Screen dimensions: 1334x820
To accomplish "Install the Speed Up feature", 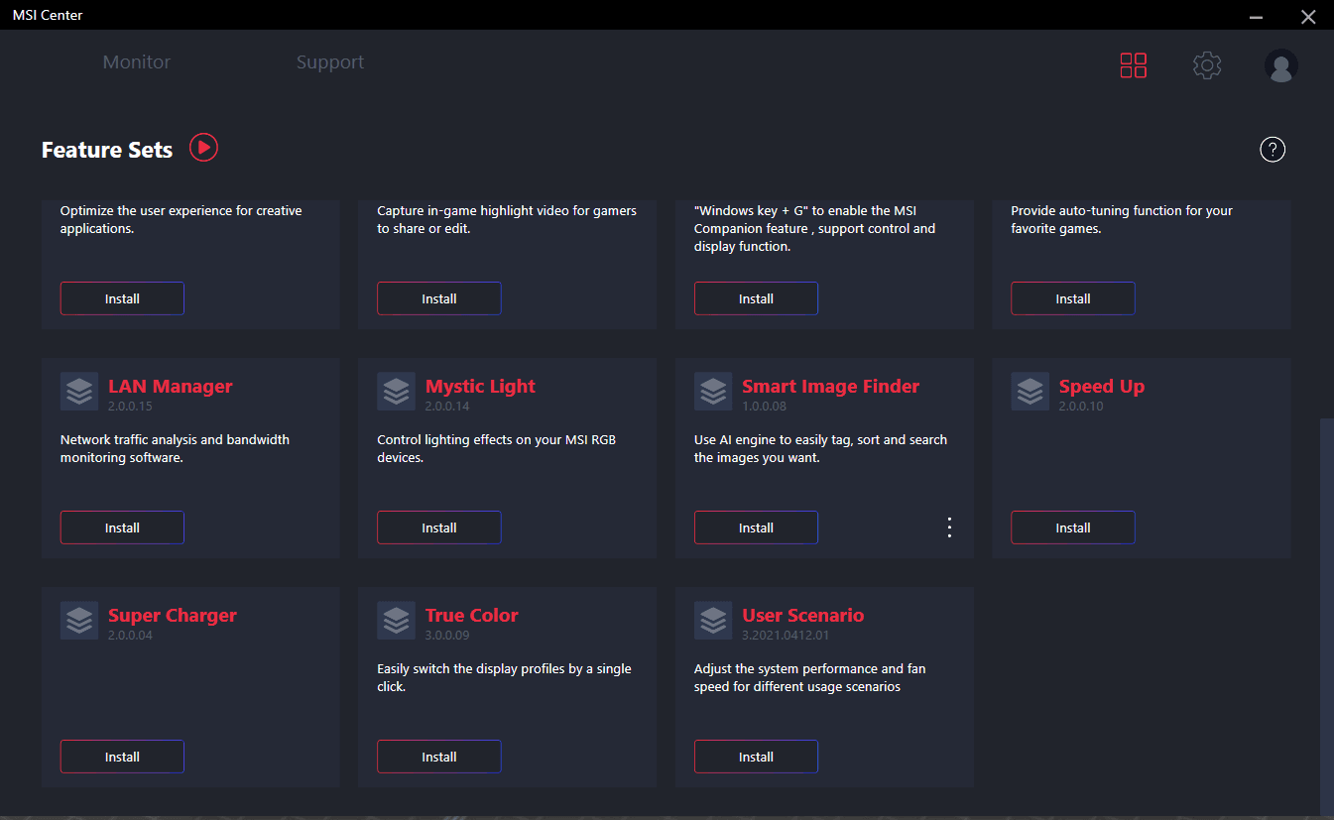I will pyautogui.click(x=1073, y=527).
